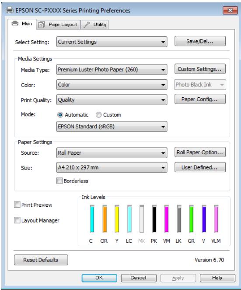Click the Save/Del... button

[200, 41]
